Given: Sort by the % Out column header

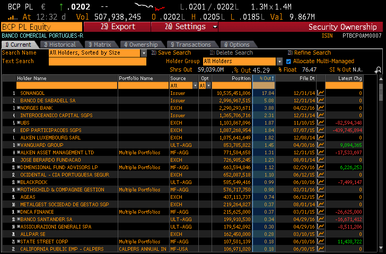Looking at the screenshot, I should 264,78.
